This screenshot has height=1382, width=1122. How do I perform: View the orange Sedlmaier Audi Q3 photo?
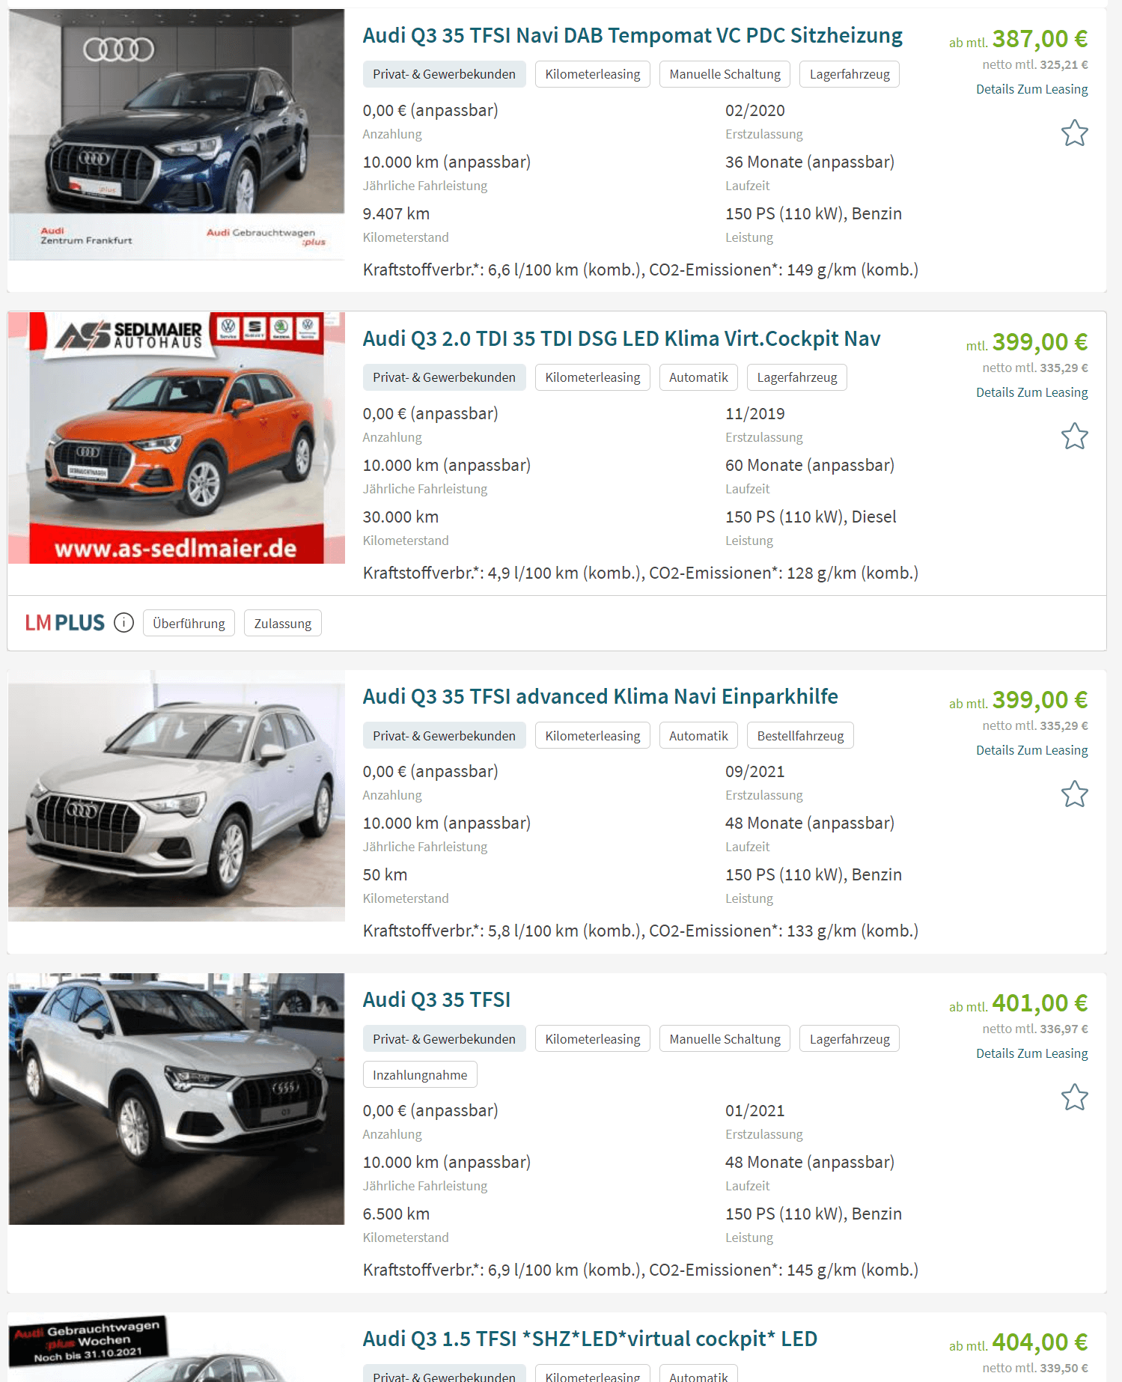pyautogui.click(x=177, y=438)
